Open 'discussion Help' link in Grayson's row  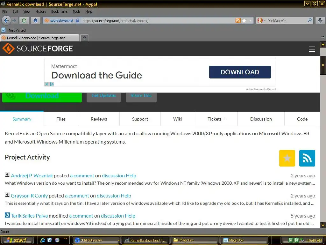click(114, 196)
